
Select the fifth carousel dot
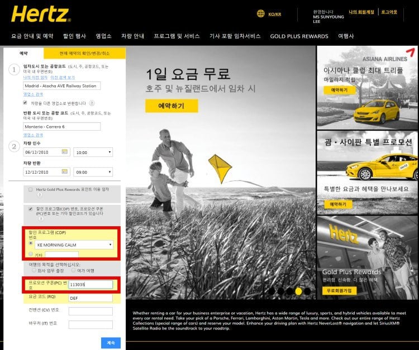pos(307,291)
